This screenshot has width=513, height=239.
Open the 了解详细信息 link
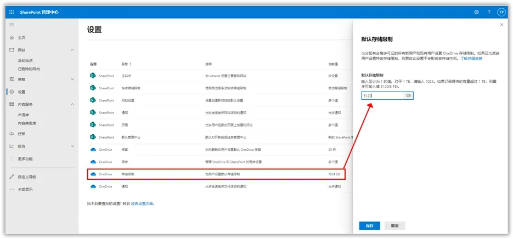tap(471, 59)
